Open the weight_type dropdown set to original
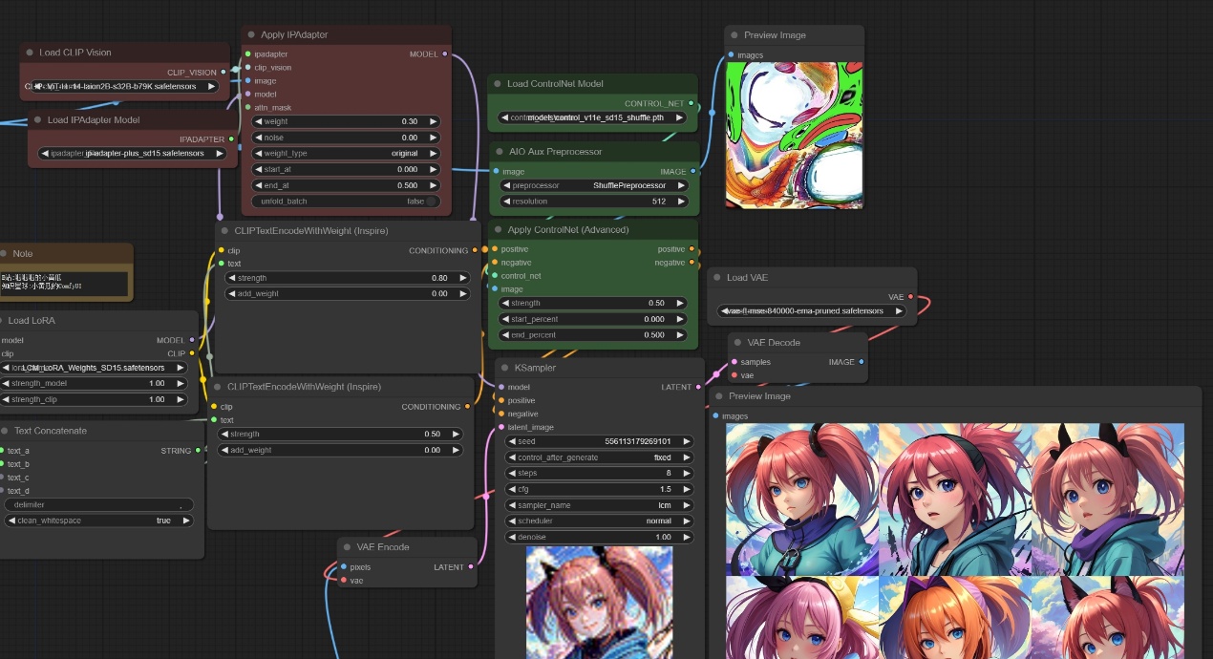1213x659 pixels. pos(346,154)
